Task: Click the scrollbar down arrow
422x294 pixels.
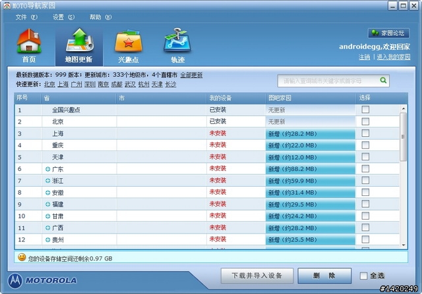Action: 404,245
